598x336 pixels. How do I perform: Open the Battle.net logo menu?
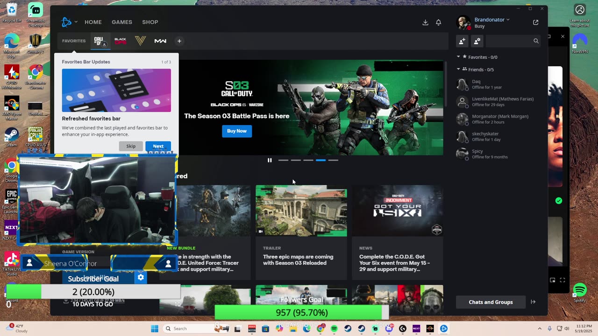click(66, 22)
